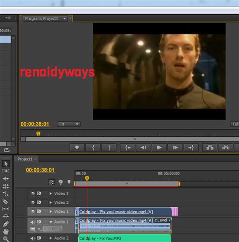Screen dimensions: 239x242
Task: Hide Video 2 track output
Action: tap(33, 202)
